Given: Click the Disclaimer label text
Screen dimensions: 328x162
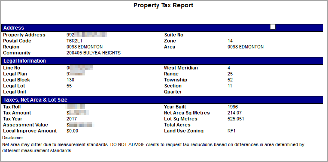Looking at the screenshot, I should tap(13, 138).
